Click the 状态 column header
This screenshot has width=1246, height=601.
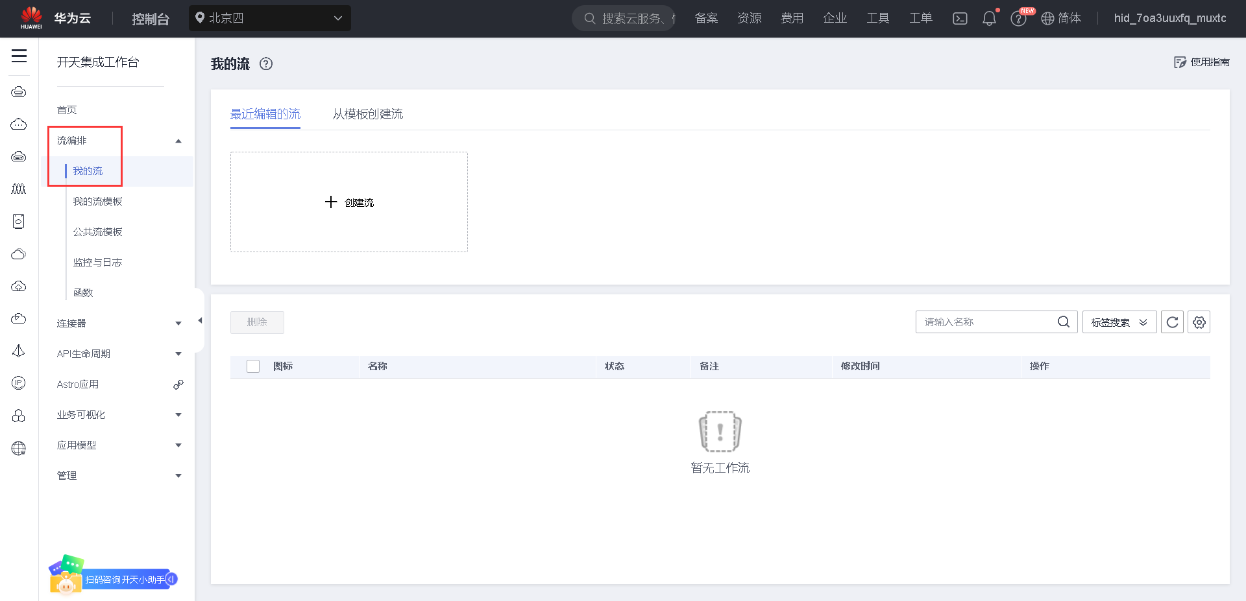(x=615, y=366)
